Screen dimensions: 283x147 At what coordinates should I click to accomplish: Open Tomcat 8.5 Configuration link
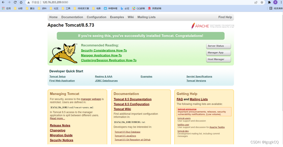pyautogui.click(x=132, y=104)
